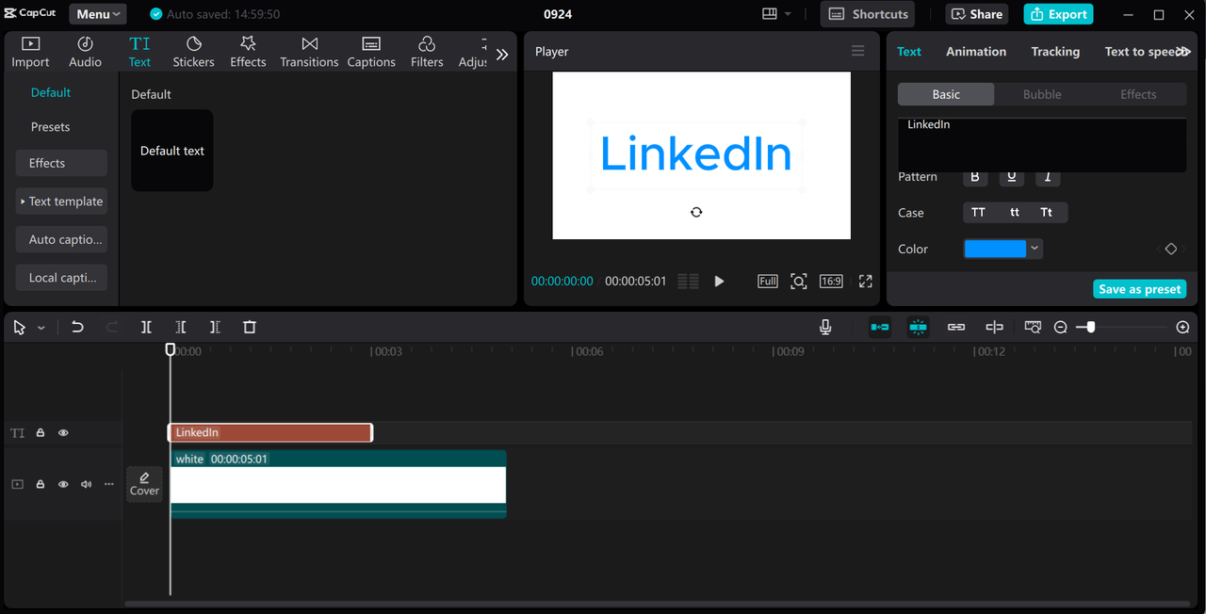Choose the Select cursor tool
The width and height of the screenshot is (1206, 614).
[x=20, y=327]
